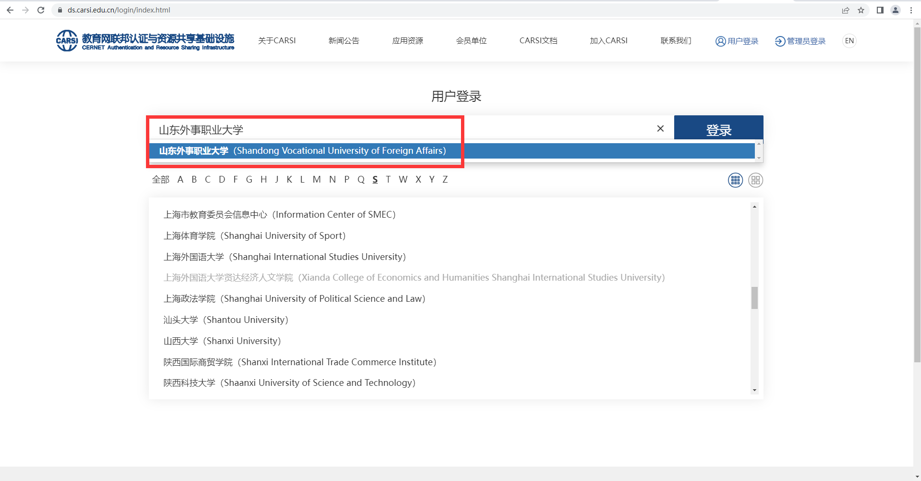
Task: Open 新闻公告 menu
Action: point(344,41)
